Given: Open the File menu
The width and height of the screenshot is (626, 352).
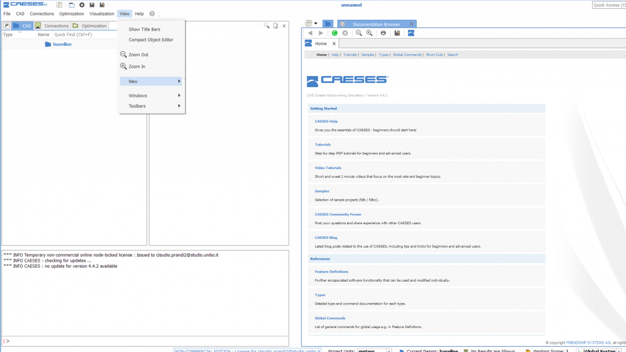Looking at the screenshot, I should pos(7,14).
